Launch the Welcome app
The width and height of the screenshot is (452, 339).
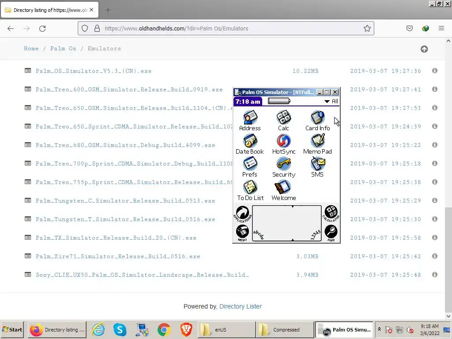(x=284, y=191)
